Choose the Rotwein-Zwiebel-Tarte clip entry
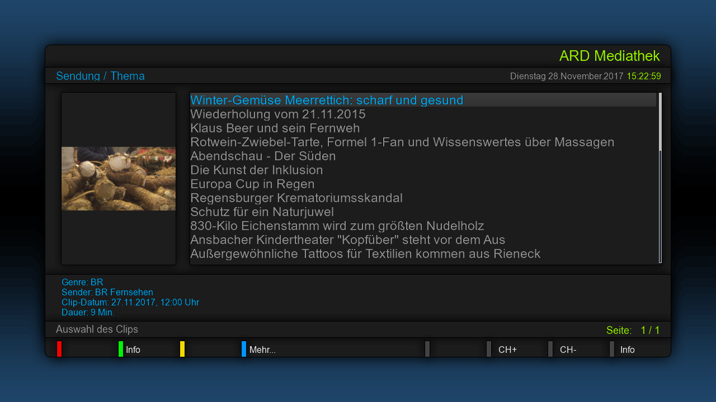716x402 pixels. (x=402, y=142)
